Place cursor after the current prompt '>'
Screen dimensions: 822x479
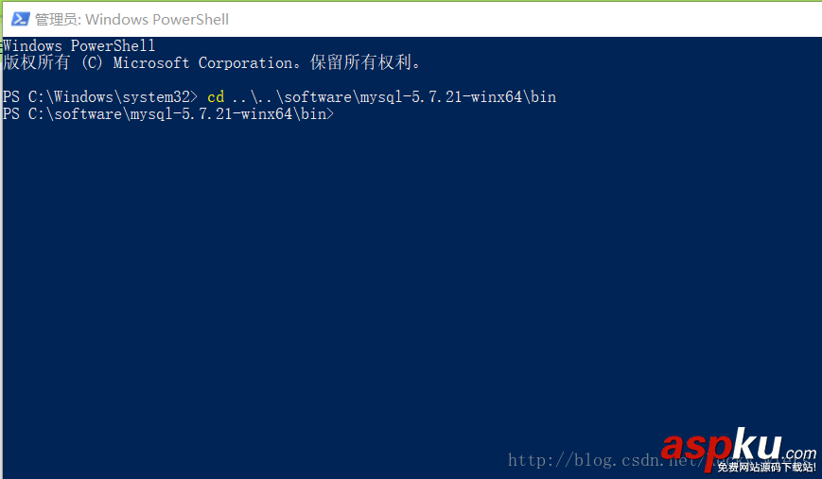click(x=339, y=114)
